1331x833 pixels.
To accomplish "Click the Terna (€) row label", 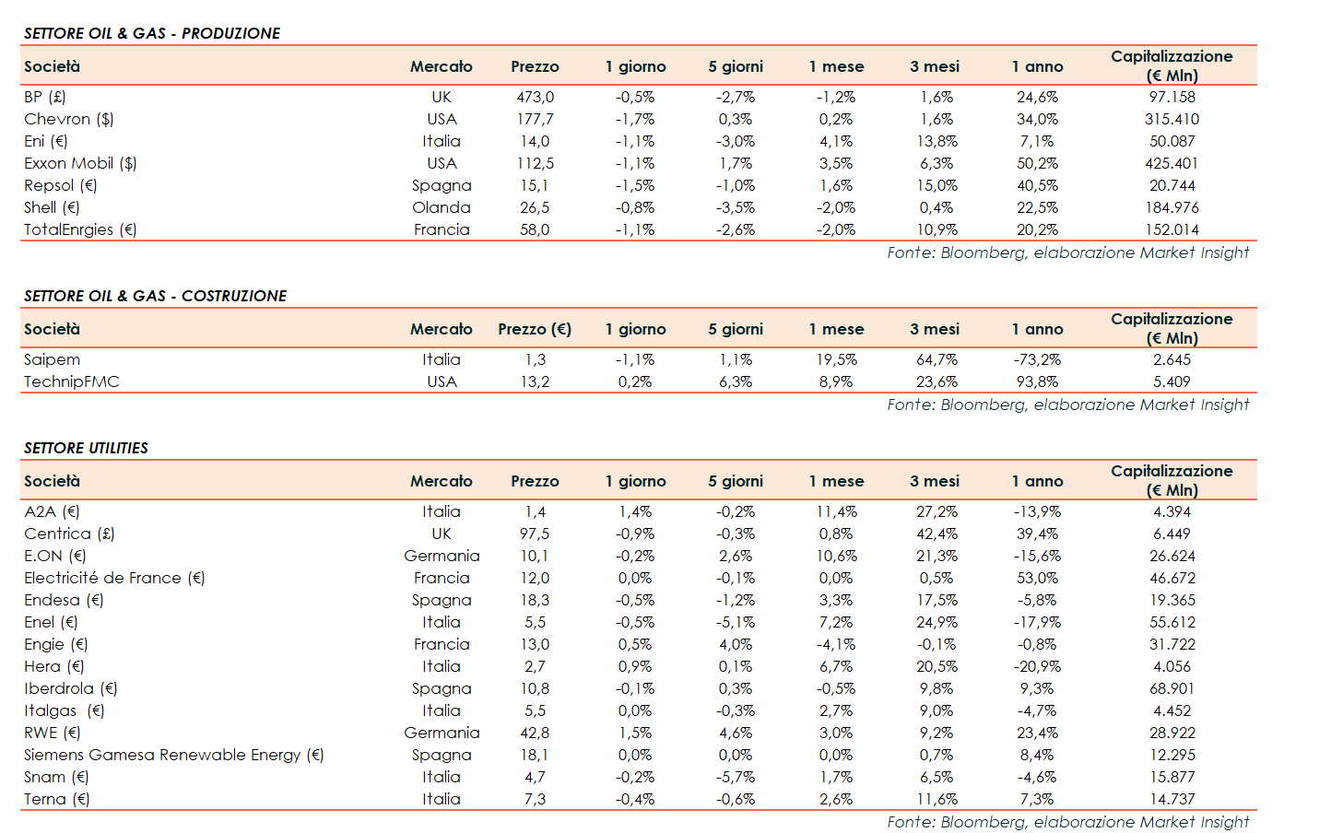I will tap(56, 799).
